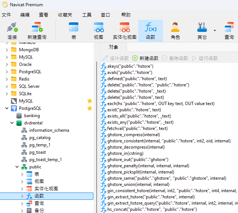Select the banking database icon
The image size is (238, 213).
point(19,116)
